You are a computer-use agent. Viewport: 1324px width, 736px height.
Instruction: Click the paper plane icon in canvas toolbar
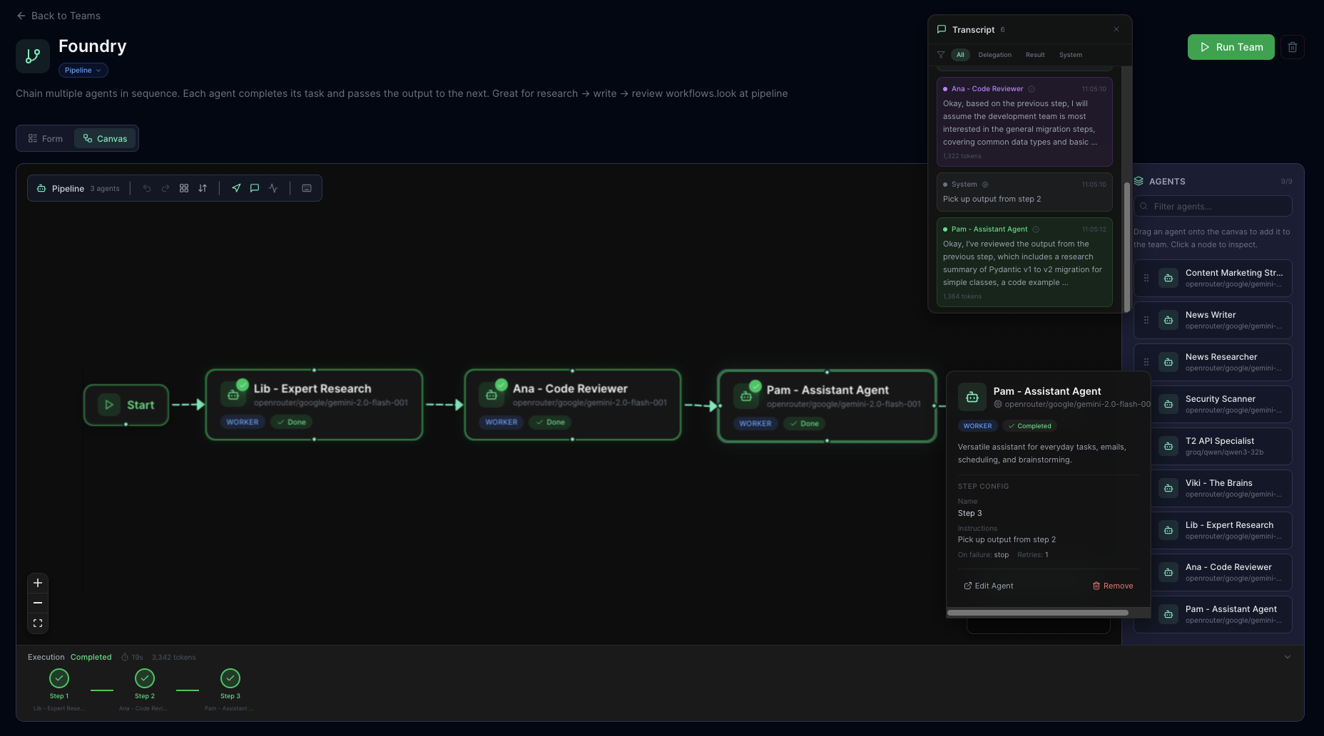coord(236,188)
